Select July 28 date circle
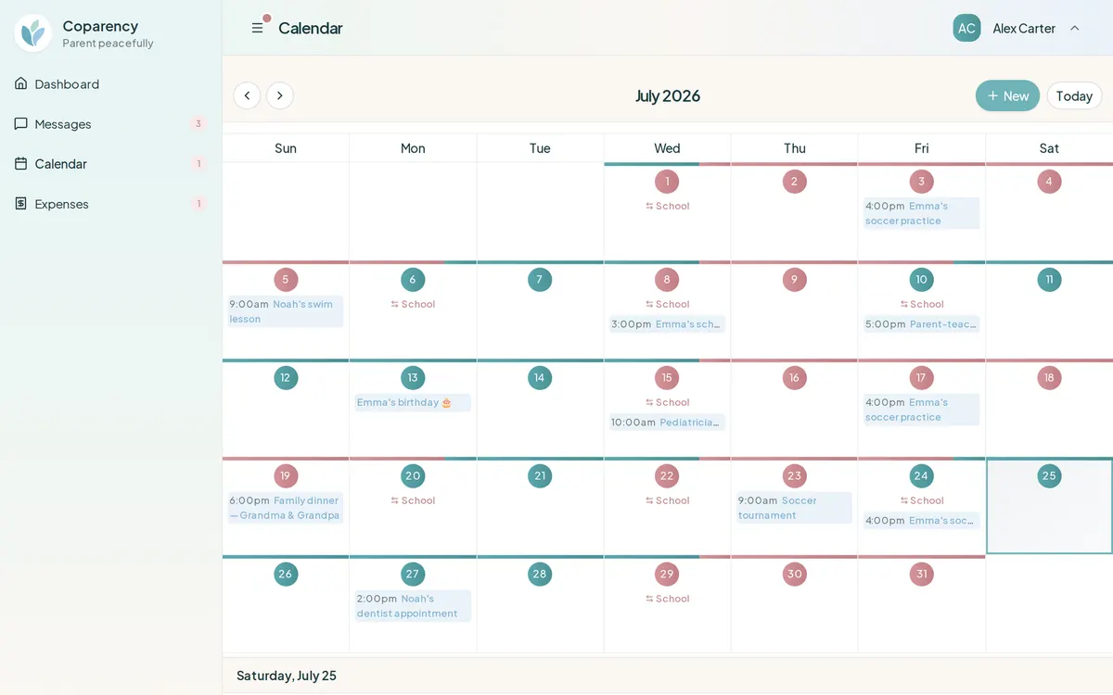Viewport: 1113px width, 695px height. [540, 575]
